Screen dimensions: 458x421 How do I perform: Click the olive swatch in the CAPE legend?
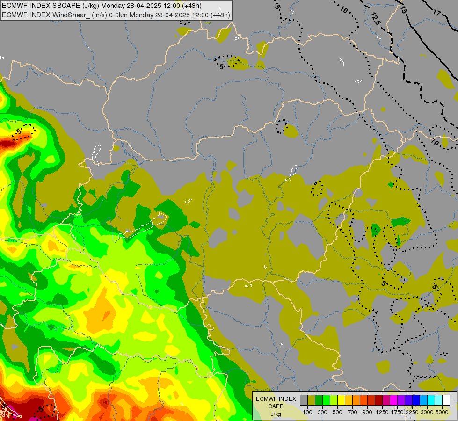click(x=312, y=400)
